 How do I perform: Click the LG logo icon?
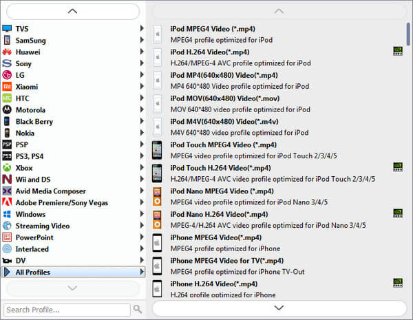[x=7, y=75]
